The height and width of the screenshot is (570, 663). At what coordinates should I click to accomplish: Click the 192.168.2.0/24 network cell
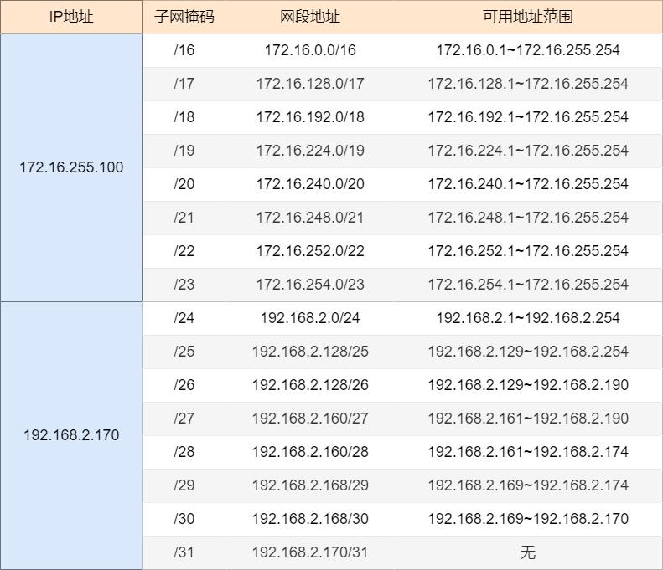tap(310, 318)
